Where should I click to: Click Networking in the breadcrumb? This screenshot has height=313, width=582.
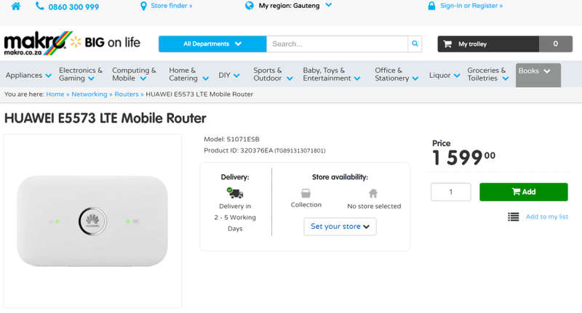[89, 94]
